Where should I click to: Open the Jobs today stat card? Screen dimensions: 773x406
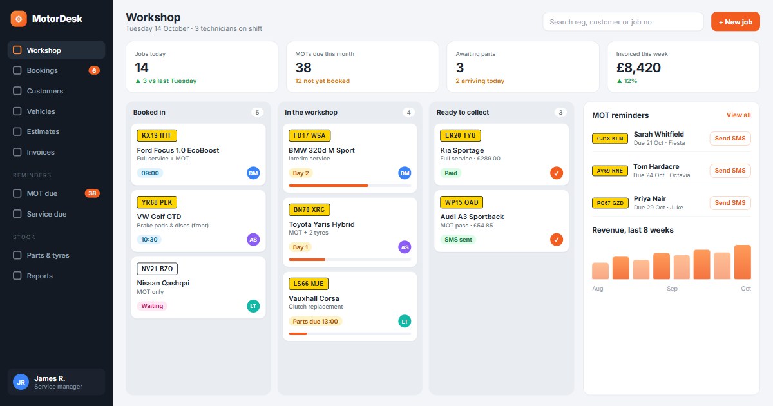click(x=202, y=67)
